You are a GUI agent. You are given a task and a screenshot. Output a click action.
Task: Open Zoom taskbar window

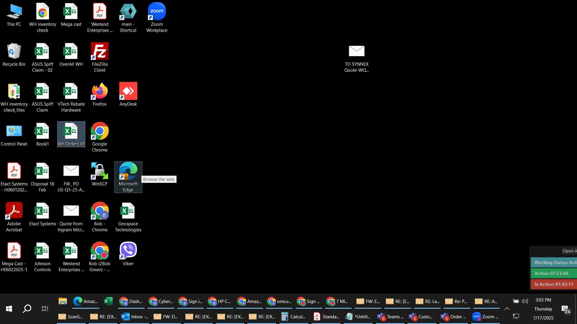pyautogui.click(x=485, y=316)
